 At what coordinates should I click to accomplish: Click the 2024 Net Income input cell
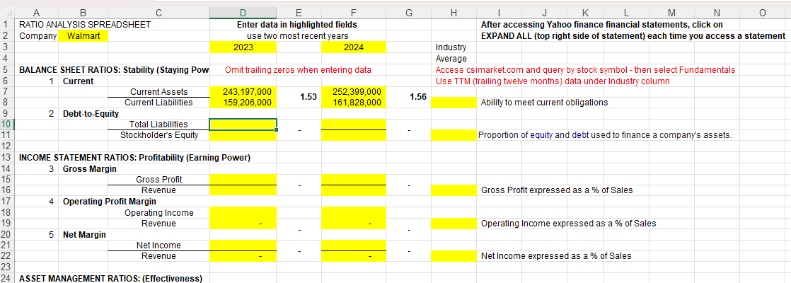pyautogui.click(x=354, y=246)
